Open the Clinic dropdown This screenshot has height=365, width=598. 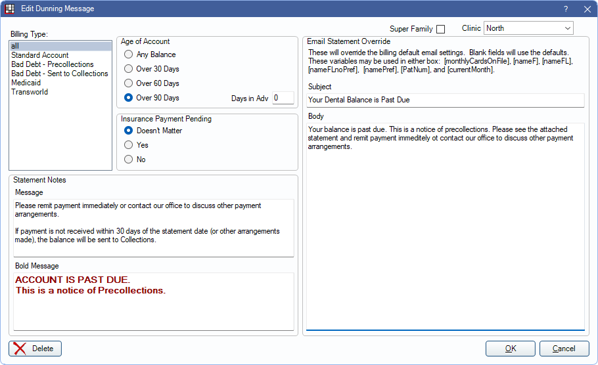coord(528,28)
